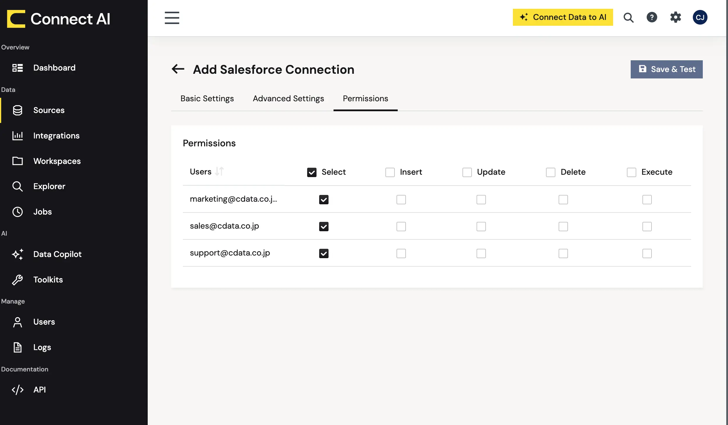
Task: Click the sales@cdata.co.jp user email
Action: [224, 226]
